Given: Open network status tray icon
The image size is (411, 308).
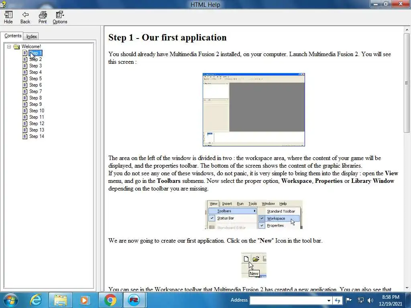Looking at the screenshot, I should tap(361, 300).
